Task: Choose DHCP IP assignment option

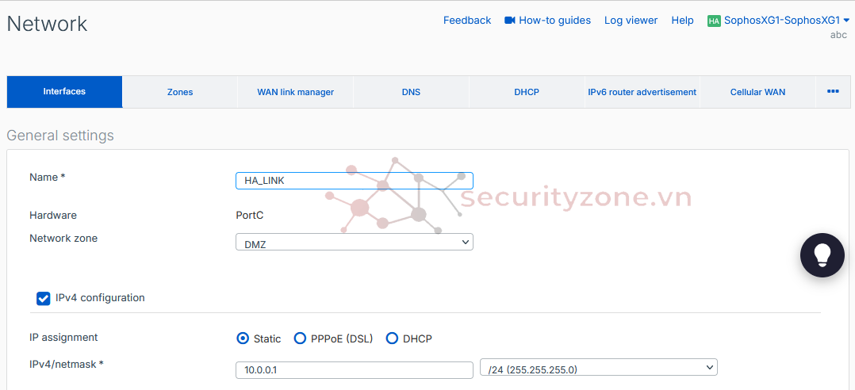Action: coord(392,338)
